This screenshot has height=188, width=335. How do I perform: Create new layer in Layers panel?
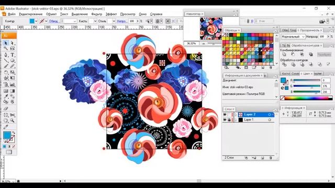click(x=262, y=158)
